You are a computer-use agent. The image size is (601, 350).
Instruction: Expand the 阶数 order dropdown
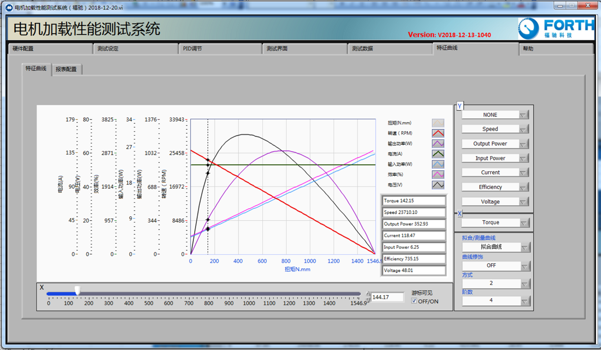coord(525,301)
